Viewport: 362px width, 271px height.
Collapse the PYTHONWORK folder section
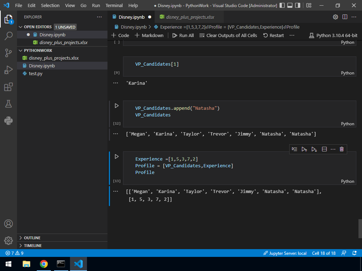pyautogui.click(x=38, y=50)
